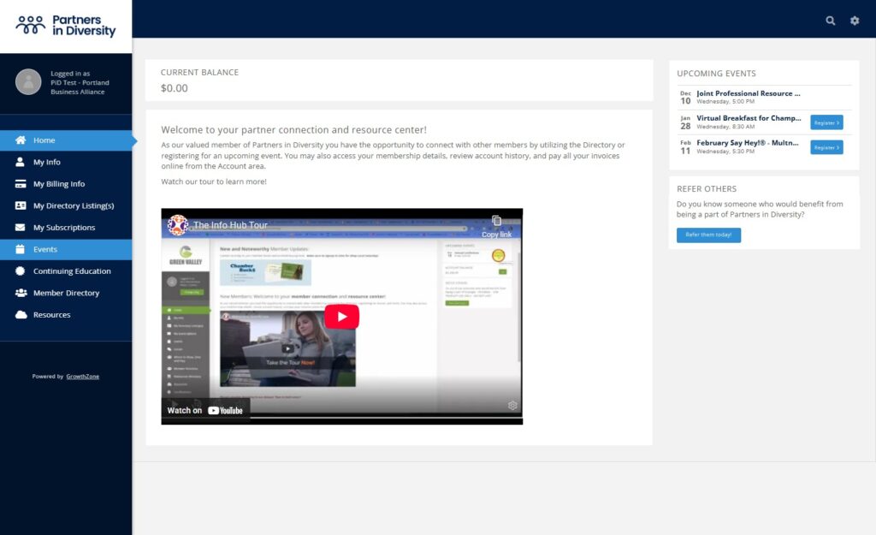Image resolution: width=876 pixels, height=535 pixels.
Task: Play the Info Hub Tour video
Action: 341,317
